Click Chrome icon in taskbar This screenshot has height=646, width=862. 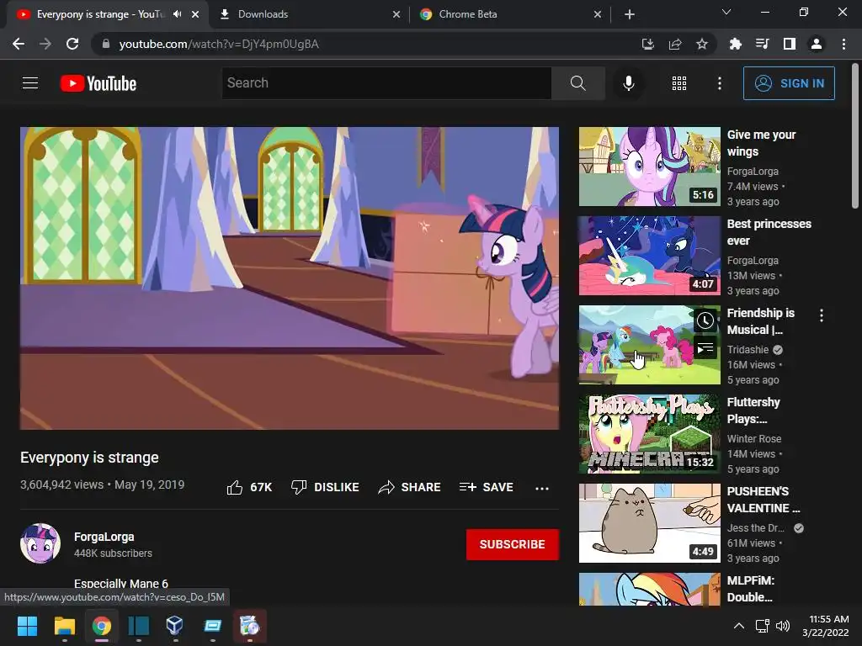(102, 626)
